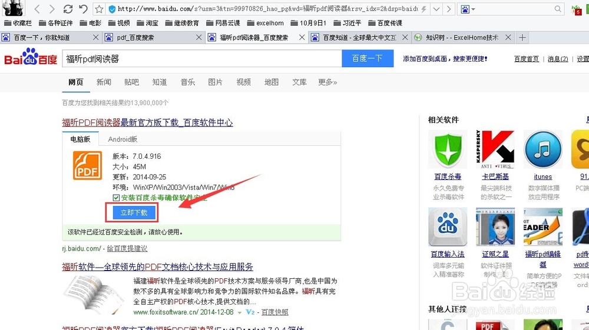589x330 pixels.
Task: Close the 福昕pdf阅读器_百度搜索 tab
Action: (x=302, y=38)
